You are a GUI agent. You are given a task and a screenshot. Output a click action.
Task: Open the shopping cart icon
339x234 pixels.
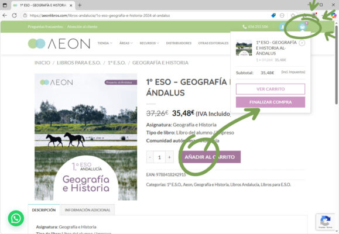[x=302, y=26]
